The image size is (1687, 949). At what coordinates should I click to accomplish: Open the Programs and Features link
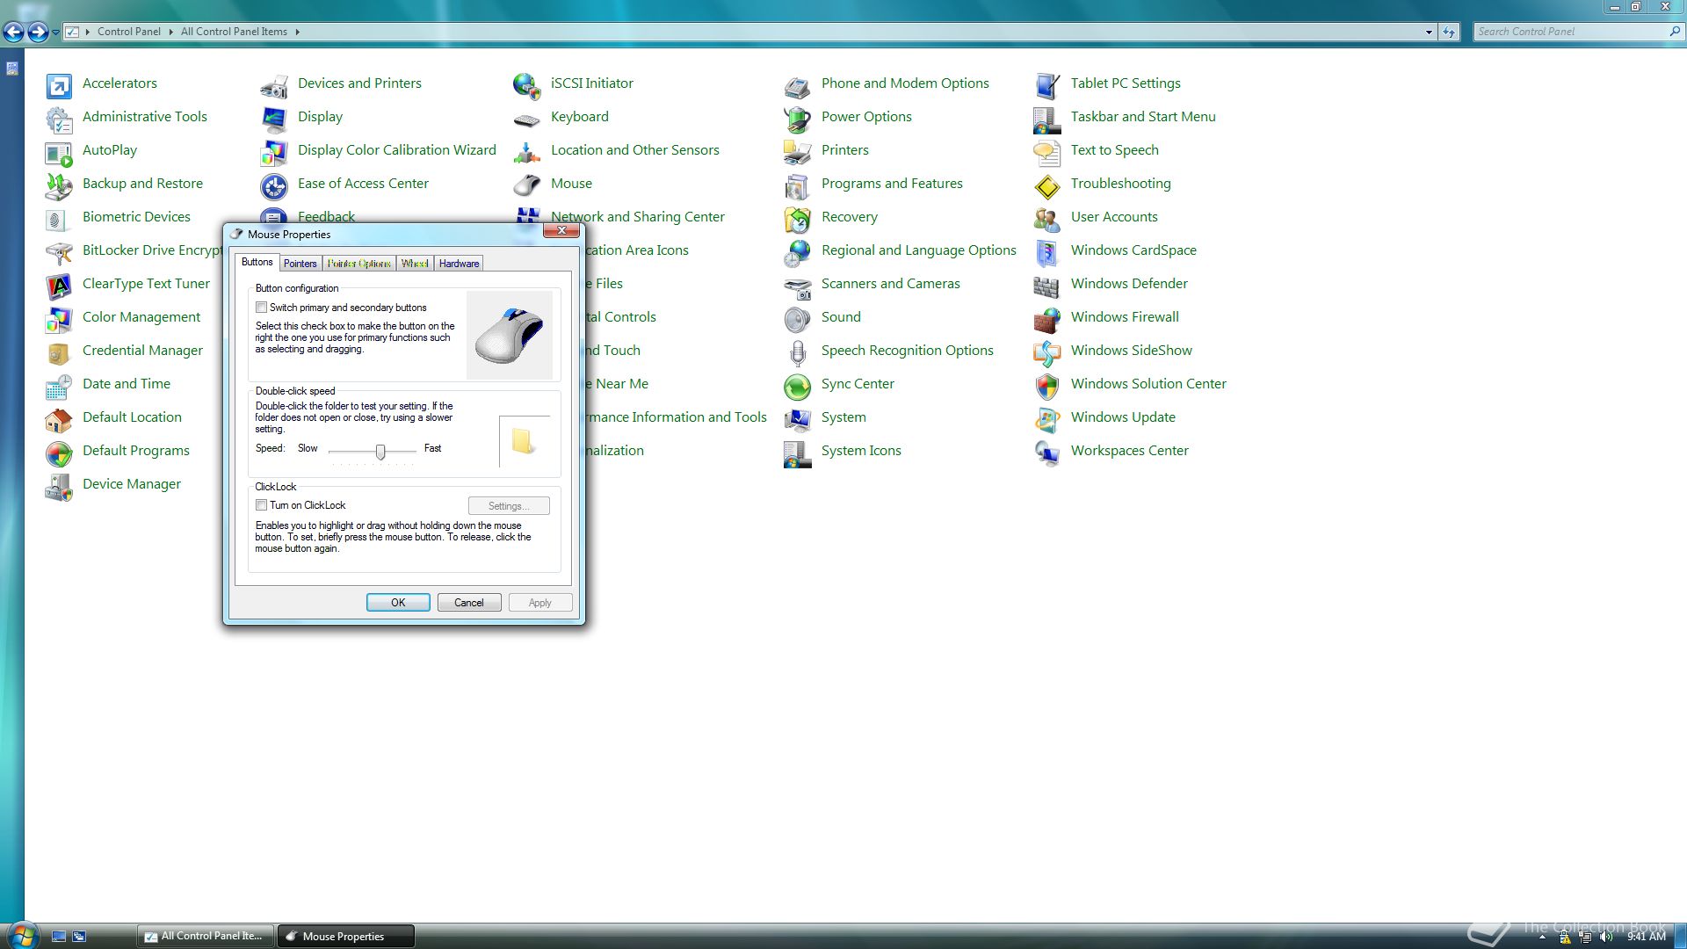coord(892,184)
